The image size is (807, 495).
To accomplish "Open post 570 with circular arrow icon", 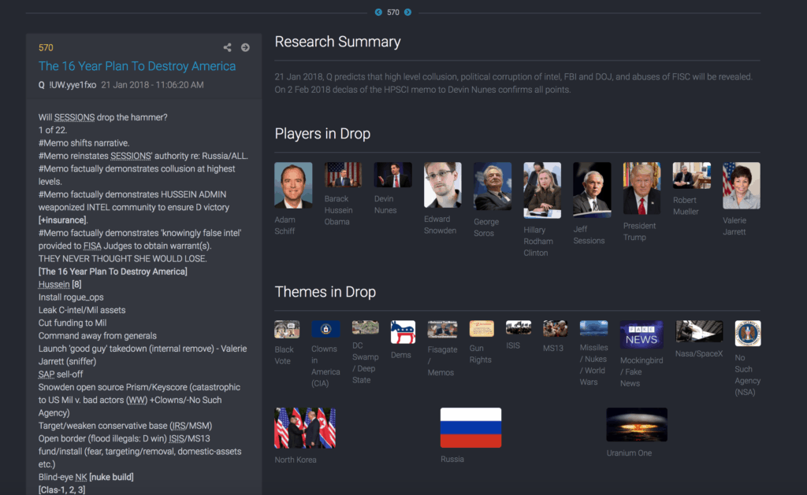I will click(x=245, y=47).
